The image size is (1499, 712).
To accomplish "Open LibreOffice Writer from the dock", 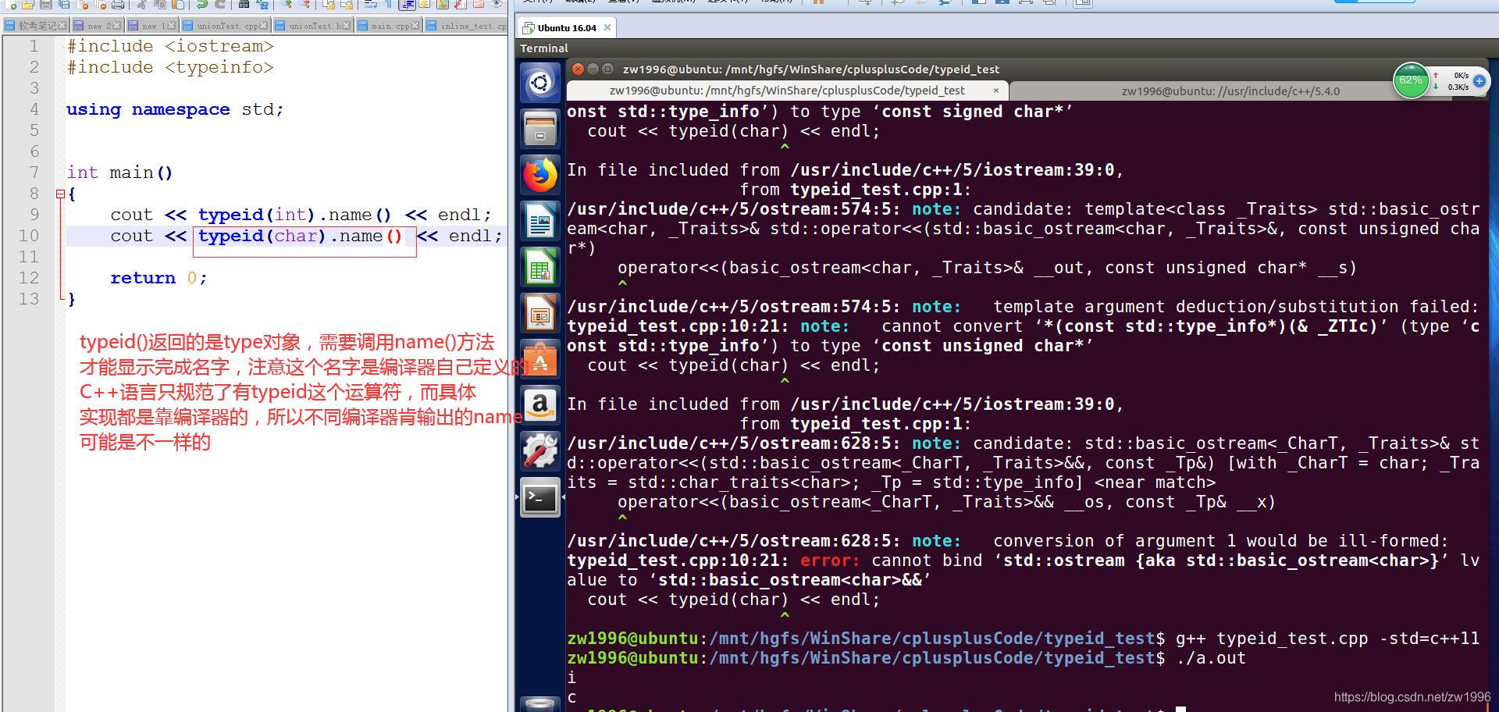I will point(540,221).
